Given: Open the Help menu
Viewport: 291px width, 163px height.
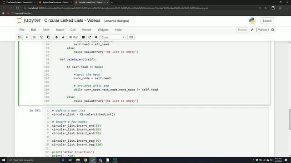Looking at the screenshot, I should (x=118, y=30).
